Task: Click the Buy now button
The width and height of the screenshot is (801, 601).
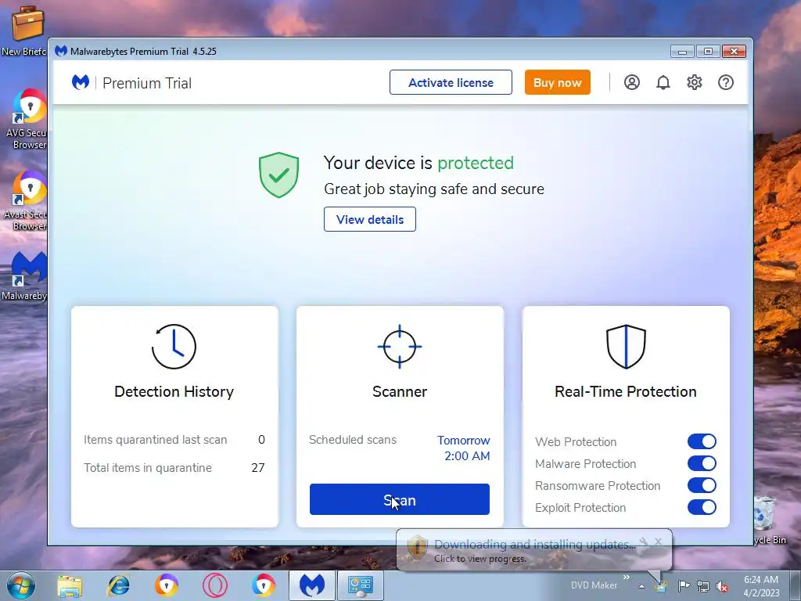Action: (557, 82)
